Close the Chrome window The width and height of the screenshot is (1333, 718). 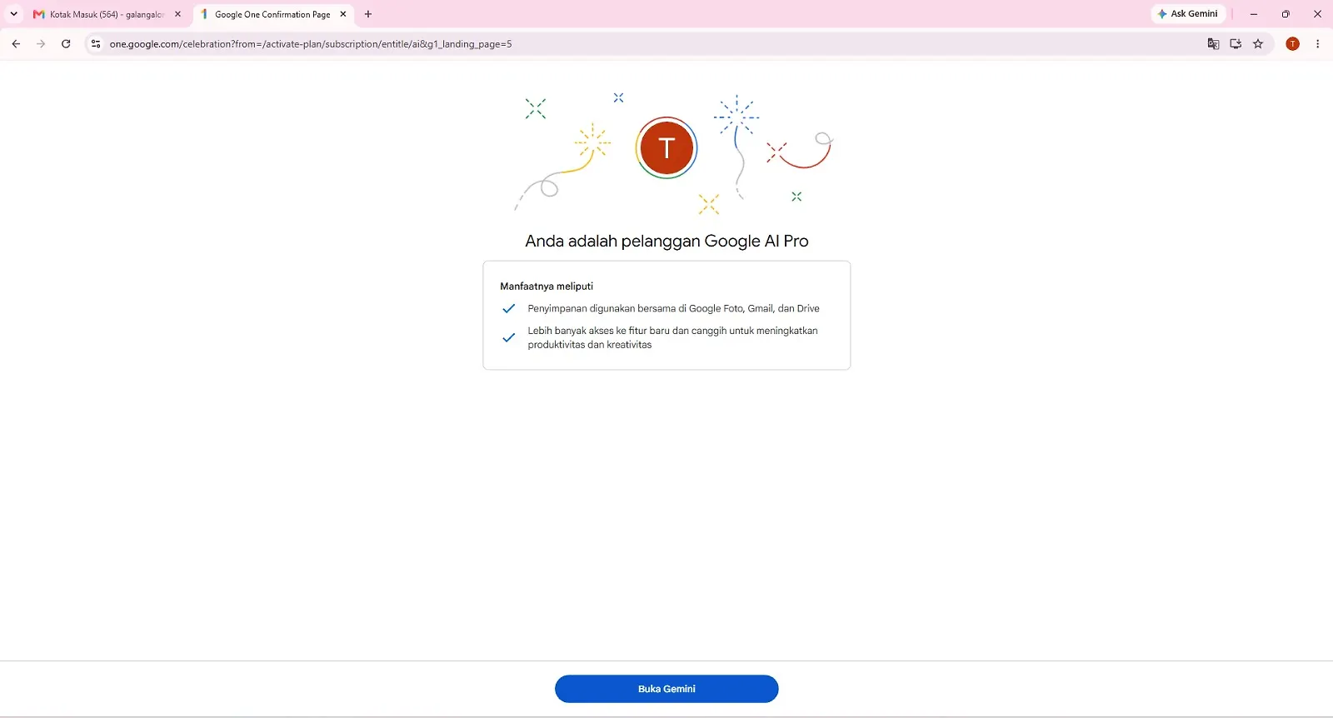coord(1317,14)
